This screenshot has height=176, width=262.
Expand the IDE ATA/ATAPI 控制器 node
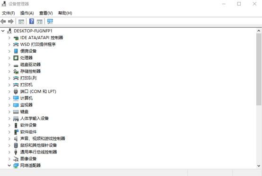tap(9, 38)
